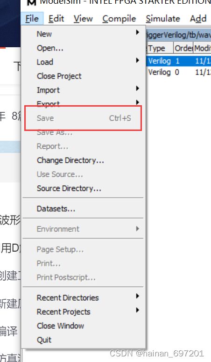Click the ModelSim logo icon in title bar
Image resolution: width=211 pixels, height=362 pixels.
[32, 2]
